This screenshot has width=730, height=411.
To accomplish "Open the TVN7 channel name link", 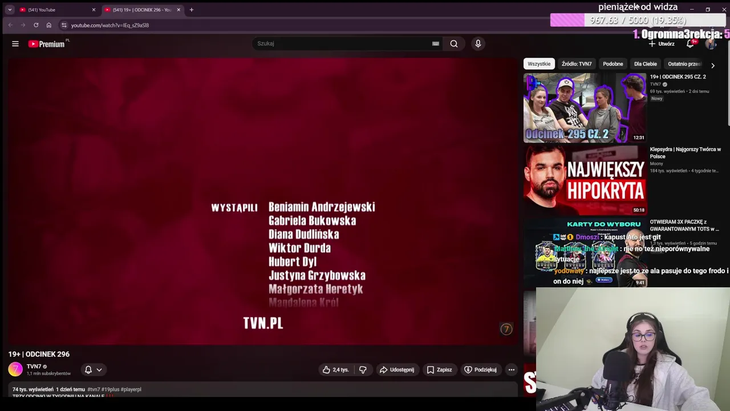I will click(x=34, y=366).
